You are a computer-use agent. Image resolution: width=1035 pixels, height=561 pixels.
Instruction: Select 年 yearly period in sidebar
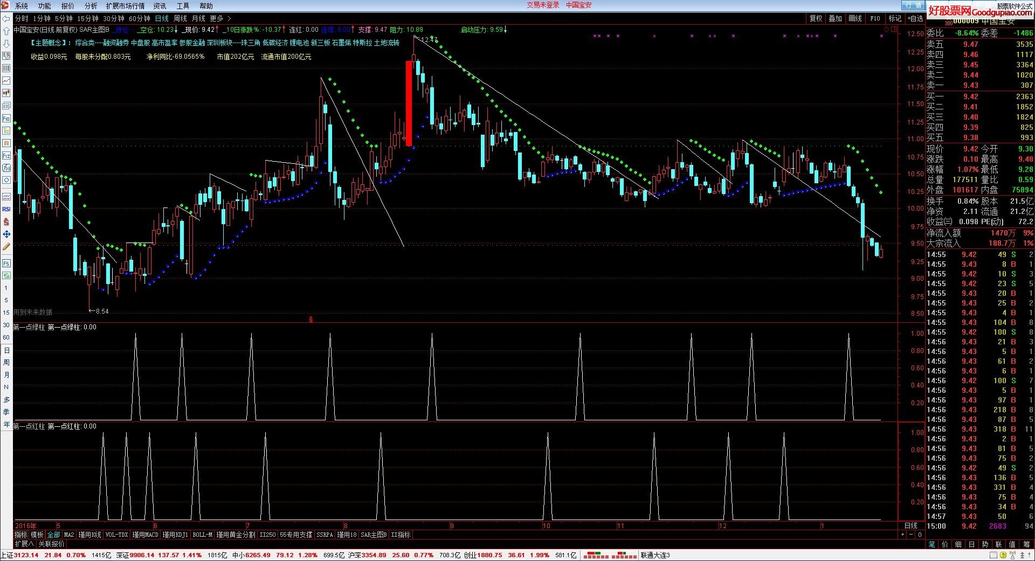tap(6, 425)
